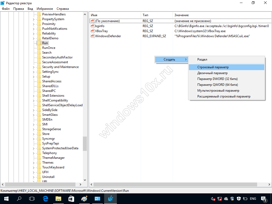Click the WindowsDefender value icon
This screenshot has height=204, width=272.
tap(92, 36)
